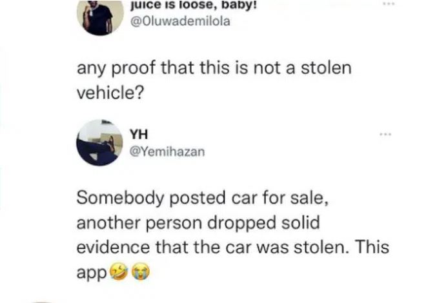Click the word 'evidence' in YH's tweet
This screenshot has height=303, width=426.
[113, 248]
